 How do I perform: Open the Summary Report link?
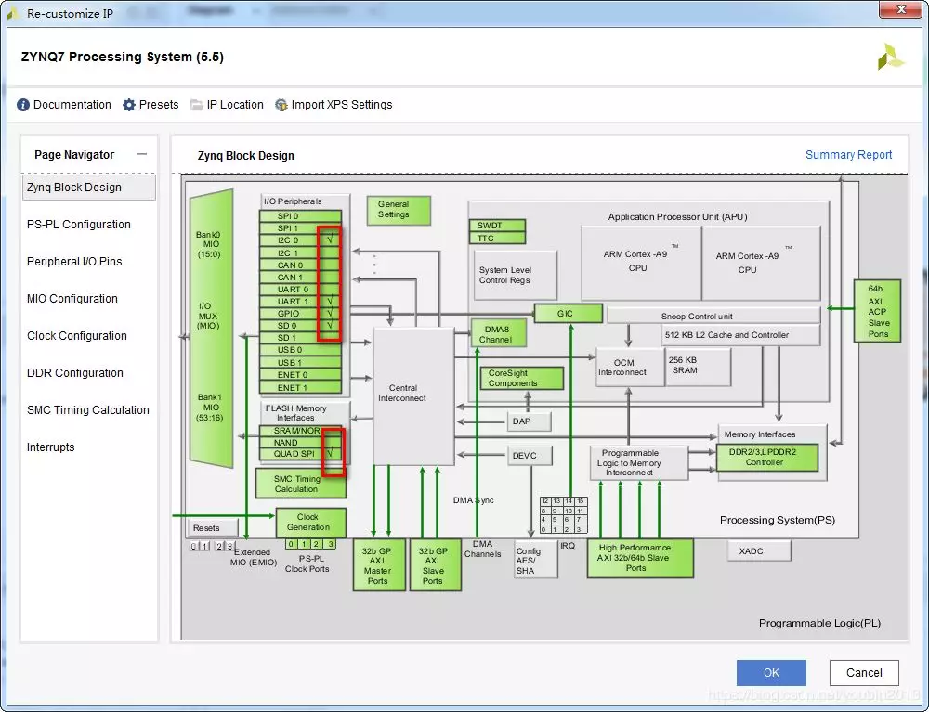point(848,154)
